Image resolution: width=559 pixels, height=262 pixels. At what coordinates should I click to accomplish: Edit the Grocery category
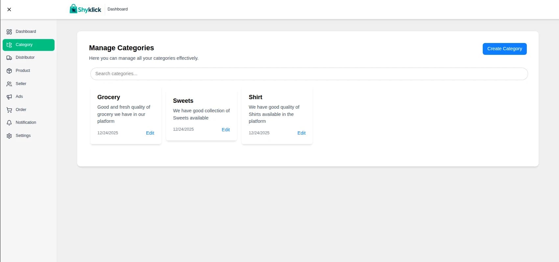click(150, 133)
